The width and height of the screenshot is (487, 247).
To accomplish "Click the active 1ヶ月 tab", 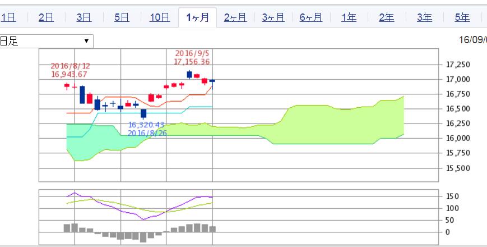I will pos(197,17).
